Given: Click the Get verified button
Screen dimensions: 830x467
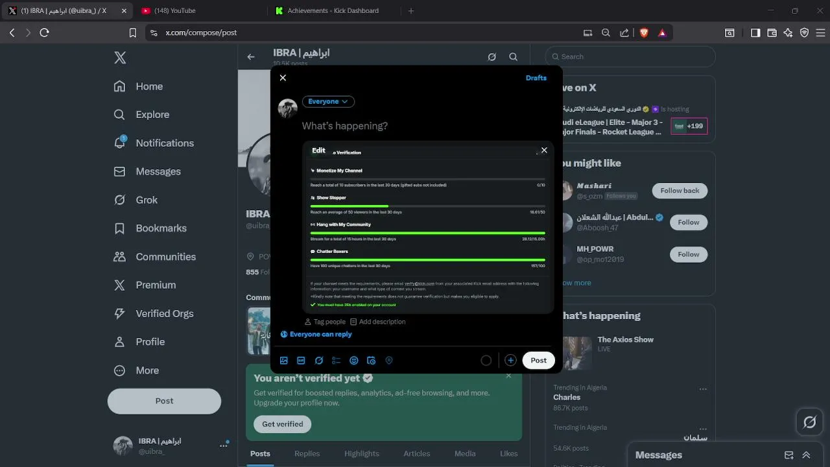Looking at the screenshot, I should coord(283,424).
